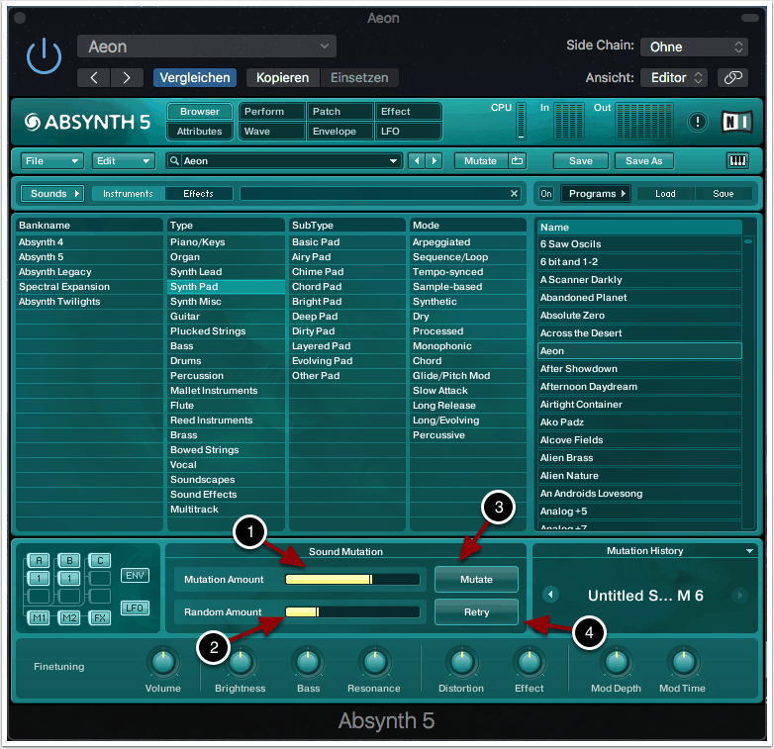Open the Side Chain dropdown
The height and width of the screenshot is (749, 774).
point(694,47)
